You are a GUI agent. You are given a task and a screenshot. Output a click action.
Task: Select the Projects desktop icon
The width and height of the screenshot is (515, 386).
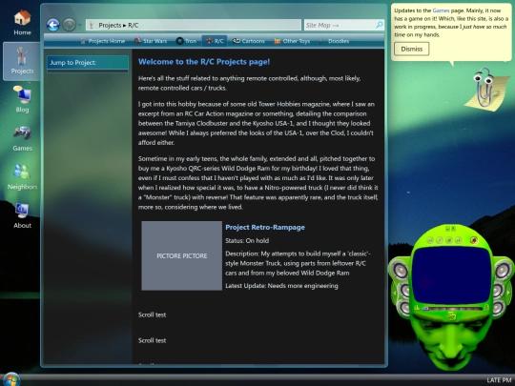coord(22,61)
